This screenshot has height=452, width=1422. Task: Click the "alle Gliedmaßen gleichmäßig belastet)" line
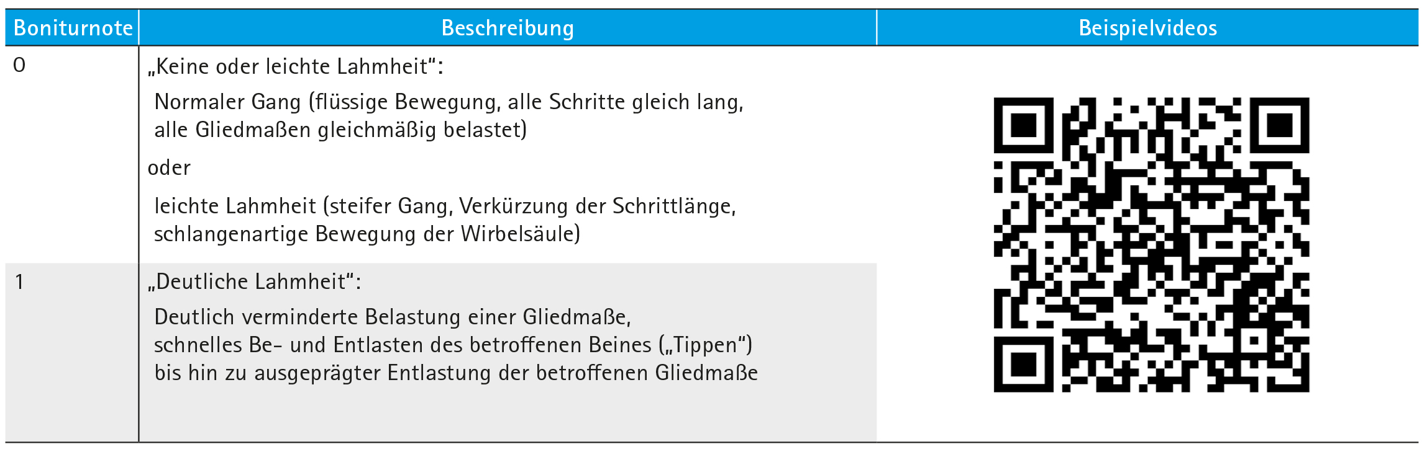340,130
